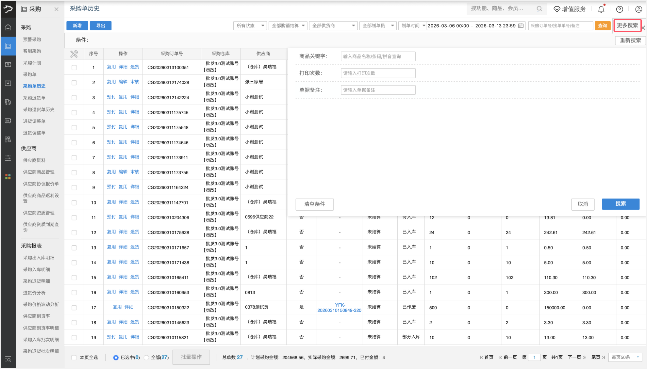Open the 所有状态 status dropdown
Screen dimensions: 647x369
point(250,25)
